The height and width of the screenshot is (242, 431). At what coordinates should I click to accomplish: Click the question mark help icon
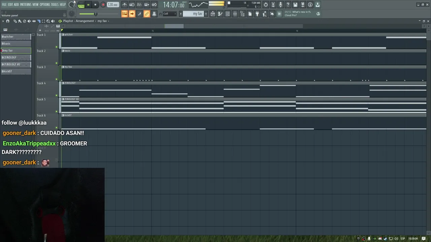288,5
